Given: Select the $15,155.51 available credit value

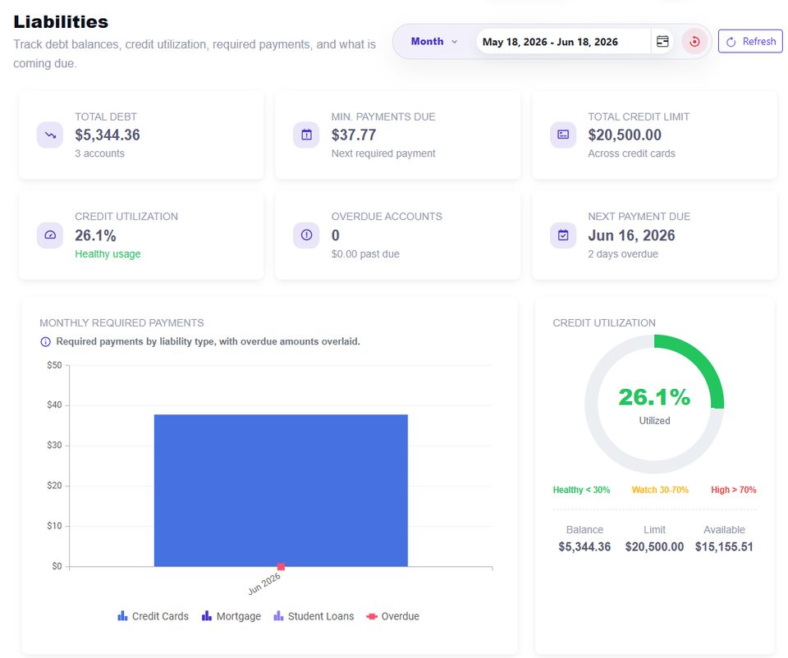Looking at the screenshot, I should (724, 547).
